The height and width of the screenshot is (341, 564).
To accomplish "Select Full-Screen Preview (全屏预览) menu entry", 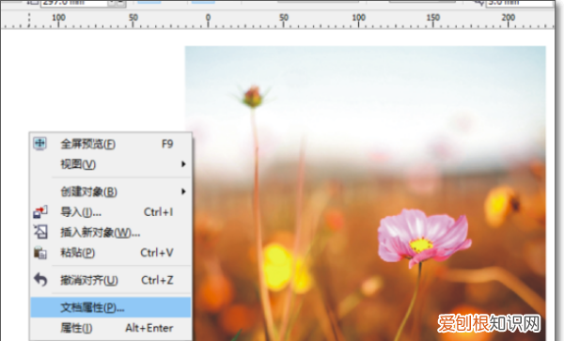I will point(110,144).
